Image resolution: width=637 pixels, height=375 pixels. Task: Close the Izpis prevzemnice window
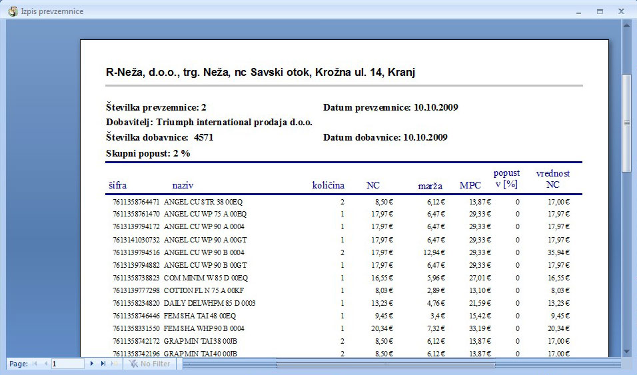[x=621, y=11]
